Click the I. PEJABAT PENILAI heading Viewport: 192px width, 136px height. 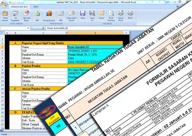click(144, 106)
